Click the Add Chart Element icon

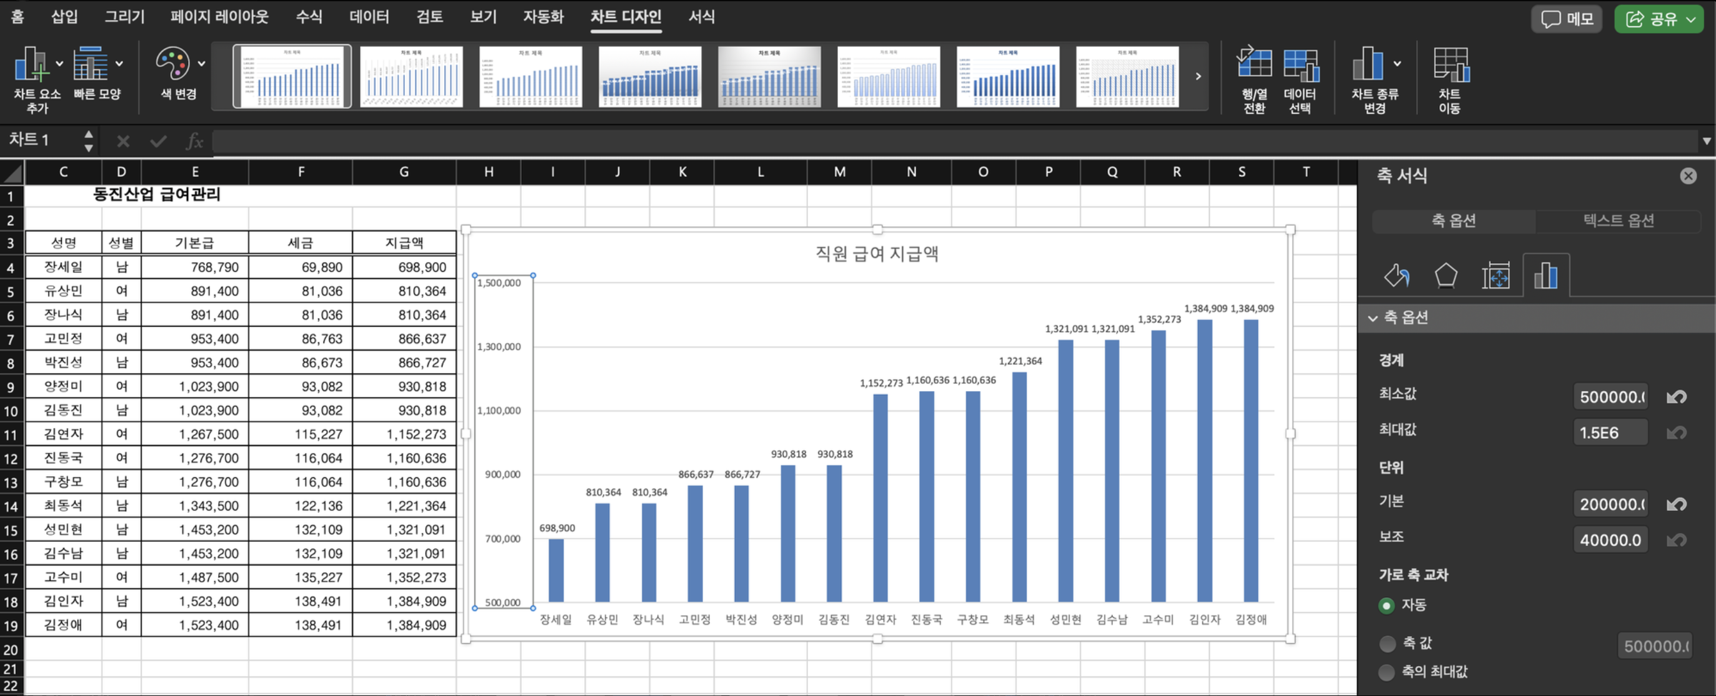tap(31, 64)
